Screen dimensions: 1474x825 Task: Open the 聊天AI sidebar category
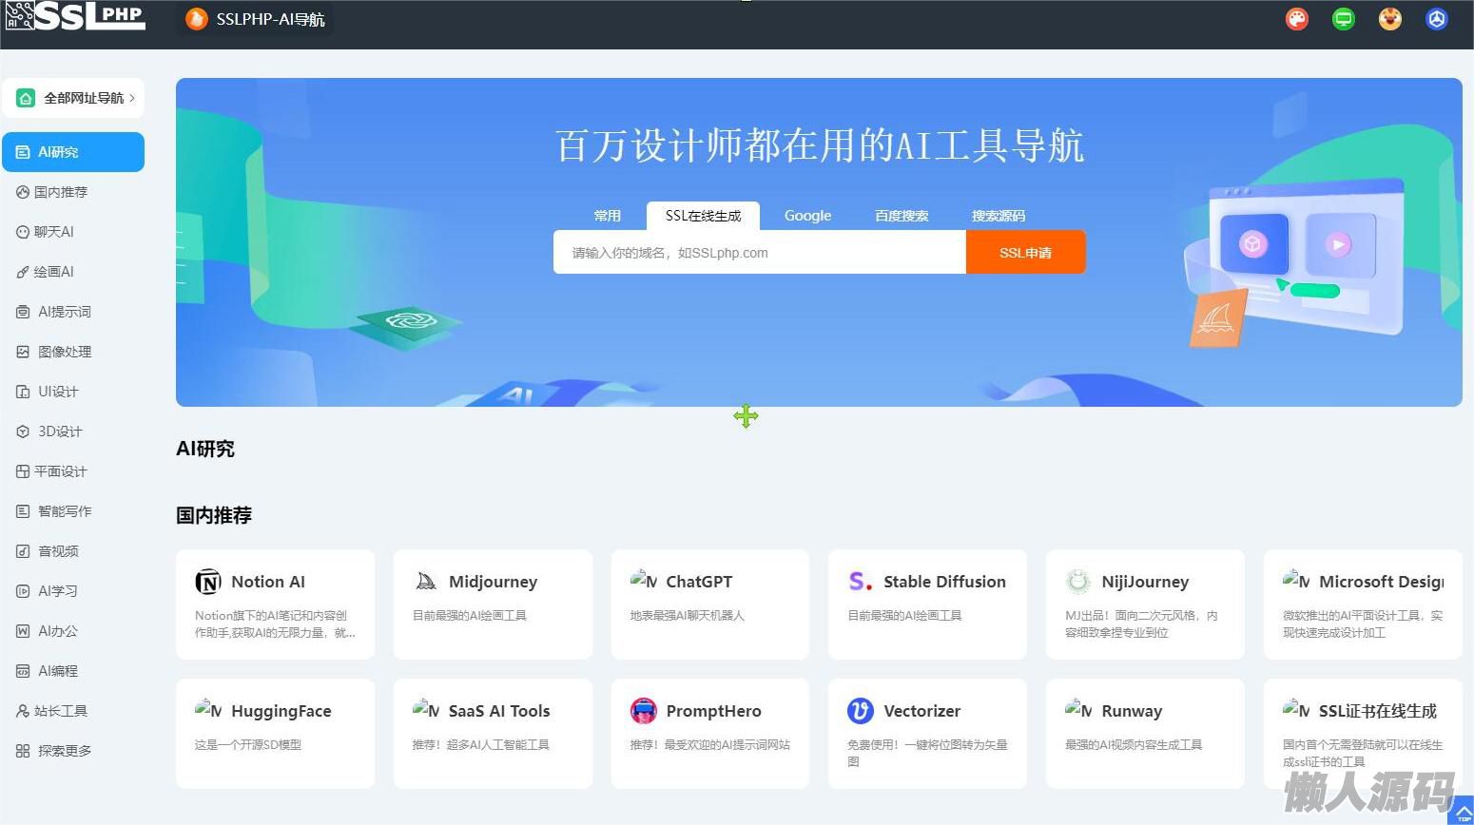point(73,232)
